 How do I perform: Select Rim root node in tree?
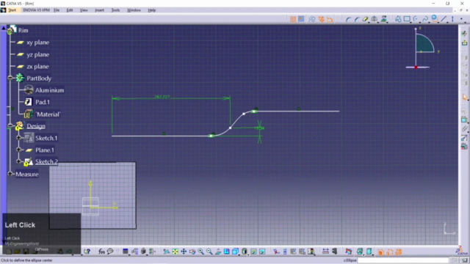point(23,30)
